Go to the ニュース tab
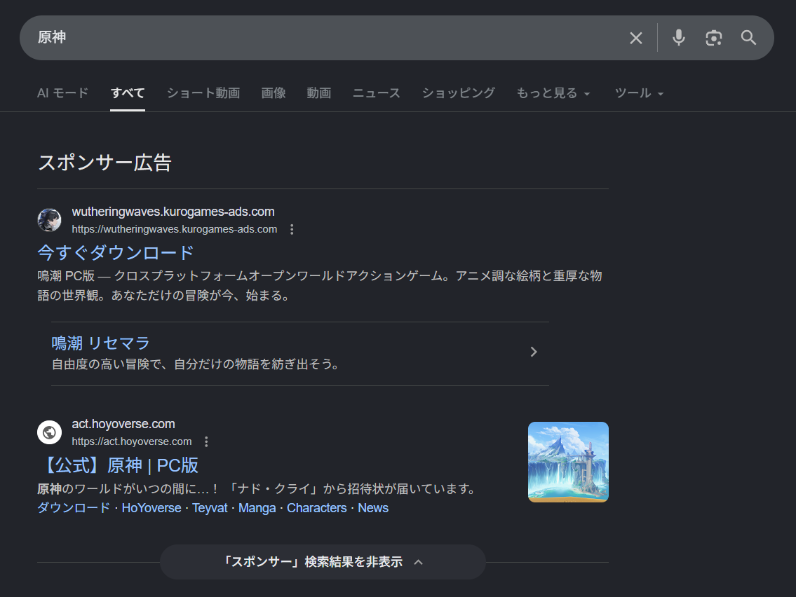The width and height of the screenshot is (796, 597). 377,93
